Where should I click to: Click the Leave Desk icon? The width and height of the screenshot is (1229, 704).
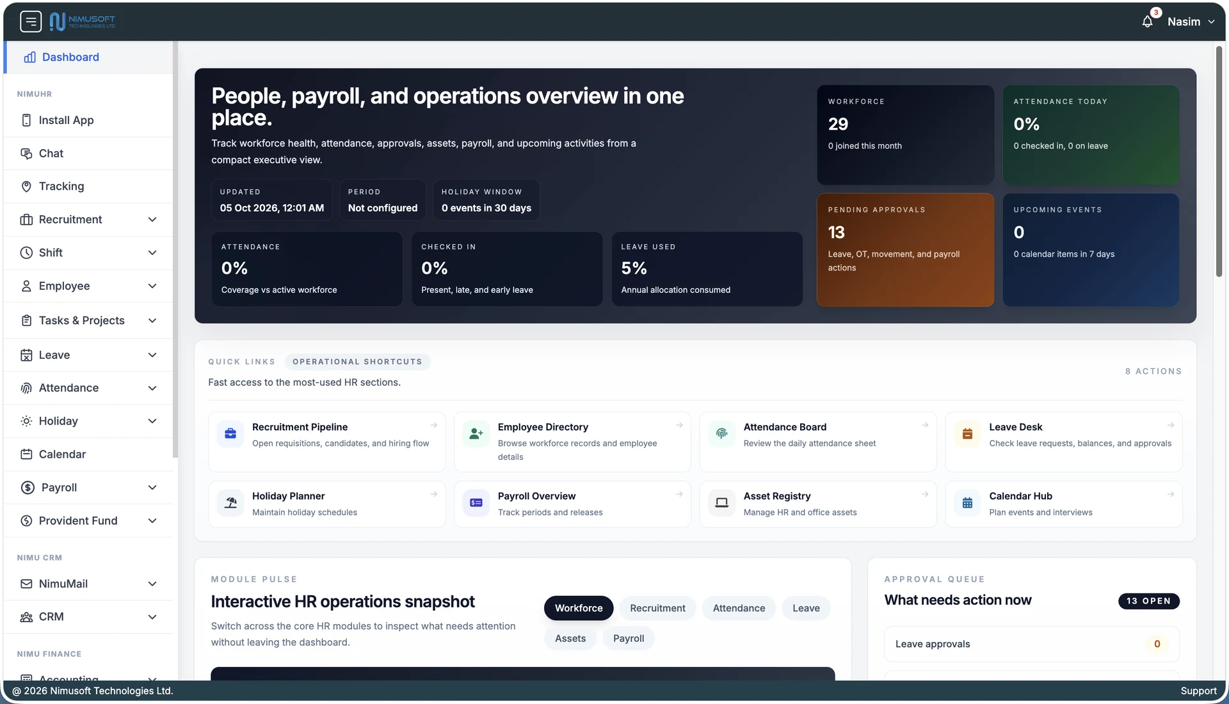coord(967,434)
